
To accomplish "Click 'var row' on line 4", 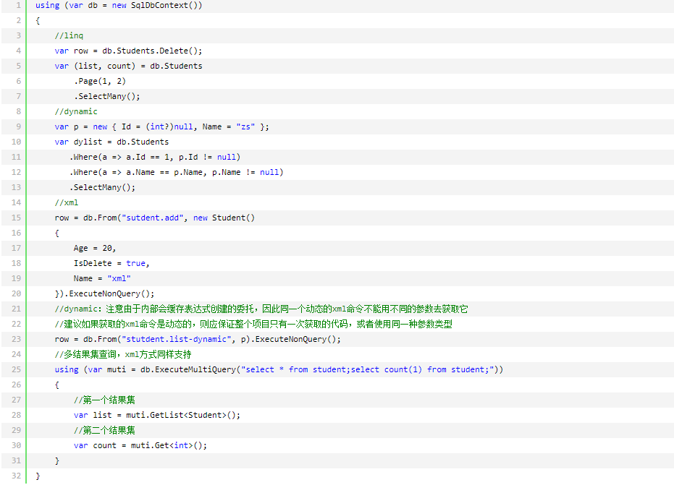I will coord(72,51).
